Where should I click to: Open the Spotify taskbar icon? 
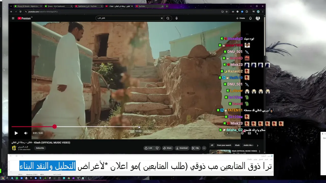[17, 178]
